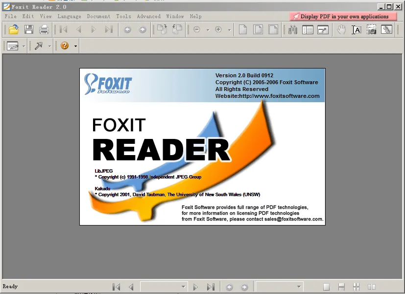Viewport: 405px width, 294px height.
Task: Go to first page using top toolbar
Action: coord(64,29)
